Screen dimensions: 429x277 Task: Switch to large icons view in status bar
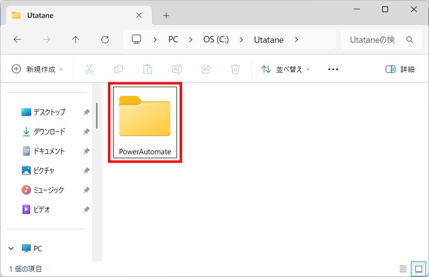[x=418, y=269]
